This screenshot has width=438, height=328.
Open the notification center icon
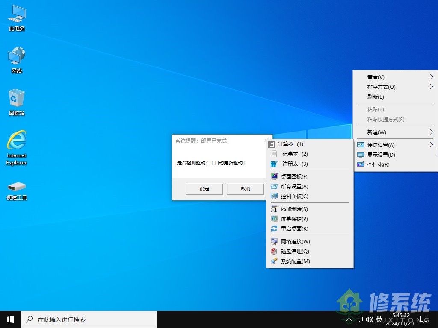424,319
